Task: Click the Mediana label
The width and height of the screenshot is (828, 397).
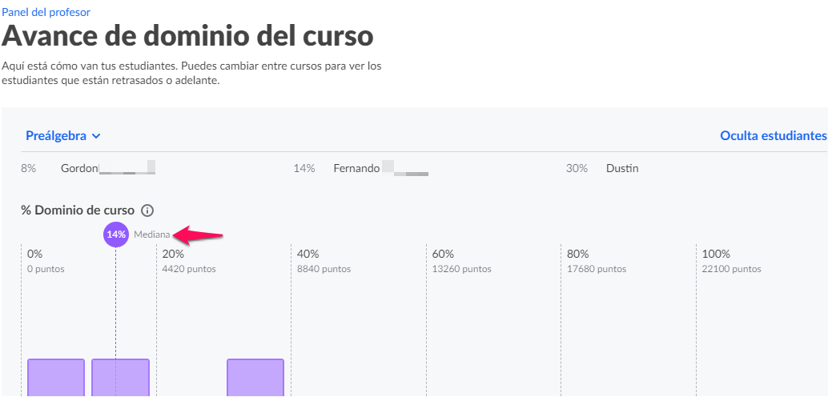Action: coord(152,235)
